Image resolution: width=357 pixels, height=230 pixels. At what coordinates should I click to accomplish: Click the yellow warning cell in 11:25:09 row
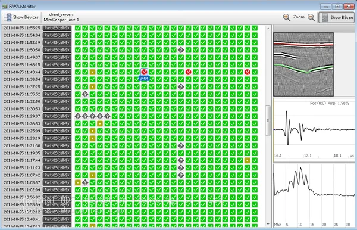coord(92,131)
